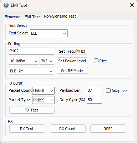Expand the Packet Count Unlimit dropdown
The width and height of the screenshot is (137, 143).
43,91
